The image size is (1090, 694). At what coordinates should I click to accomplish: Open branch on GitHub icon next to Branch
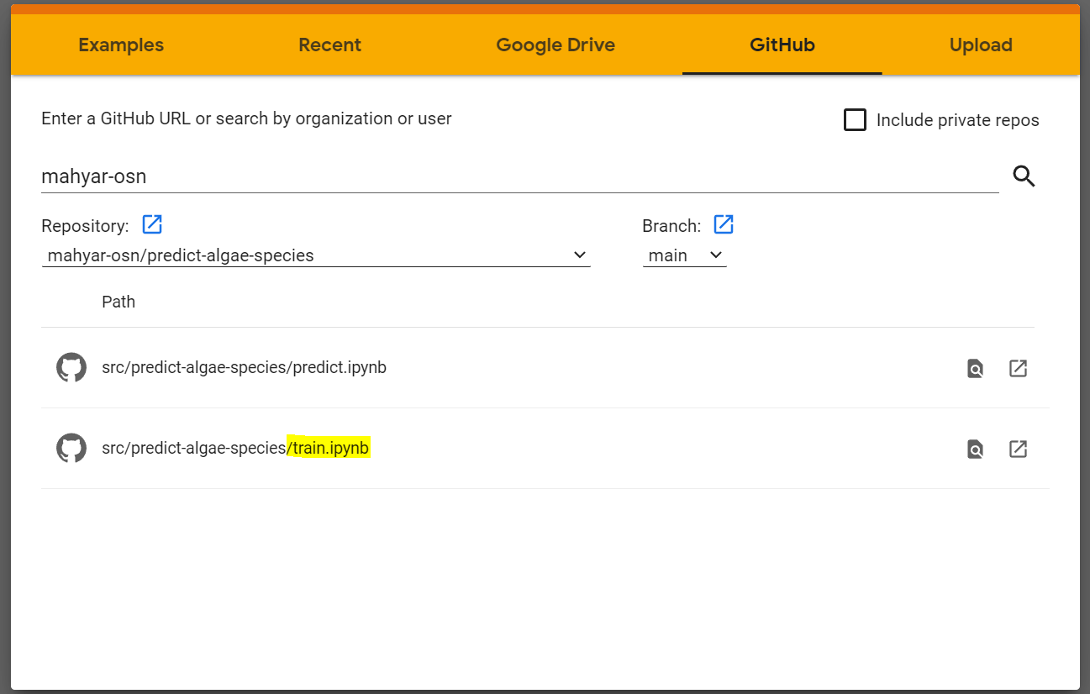(x=724, y=224)
